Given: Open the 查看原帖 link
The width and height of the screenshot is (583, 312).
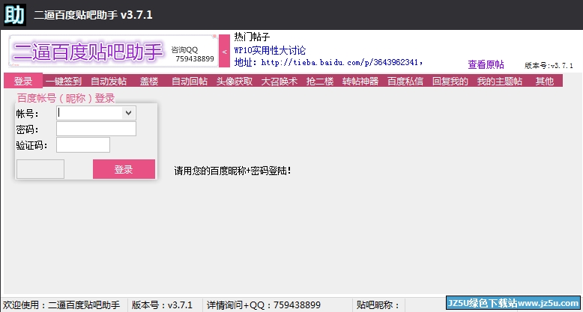Looking at the screenshot, I should (486, 64).
